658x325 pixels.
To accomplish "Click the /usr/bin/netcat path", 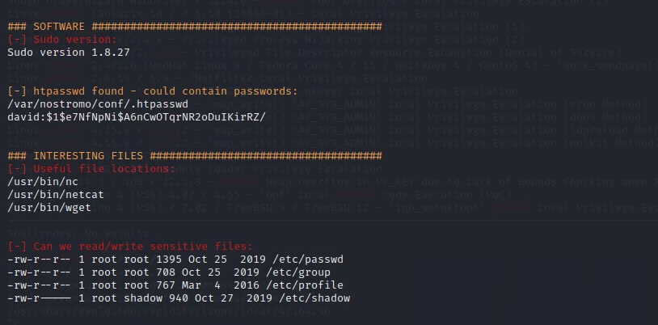I will coord(56,195).
